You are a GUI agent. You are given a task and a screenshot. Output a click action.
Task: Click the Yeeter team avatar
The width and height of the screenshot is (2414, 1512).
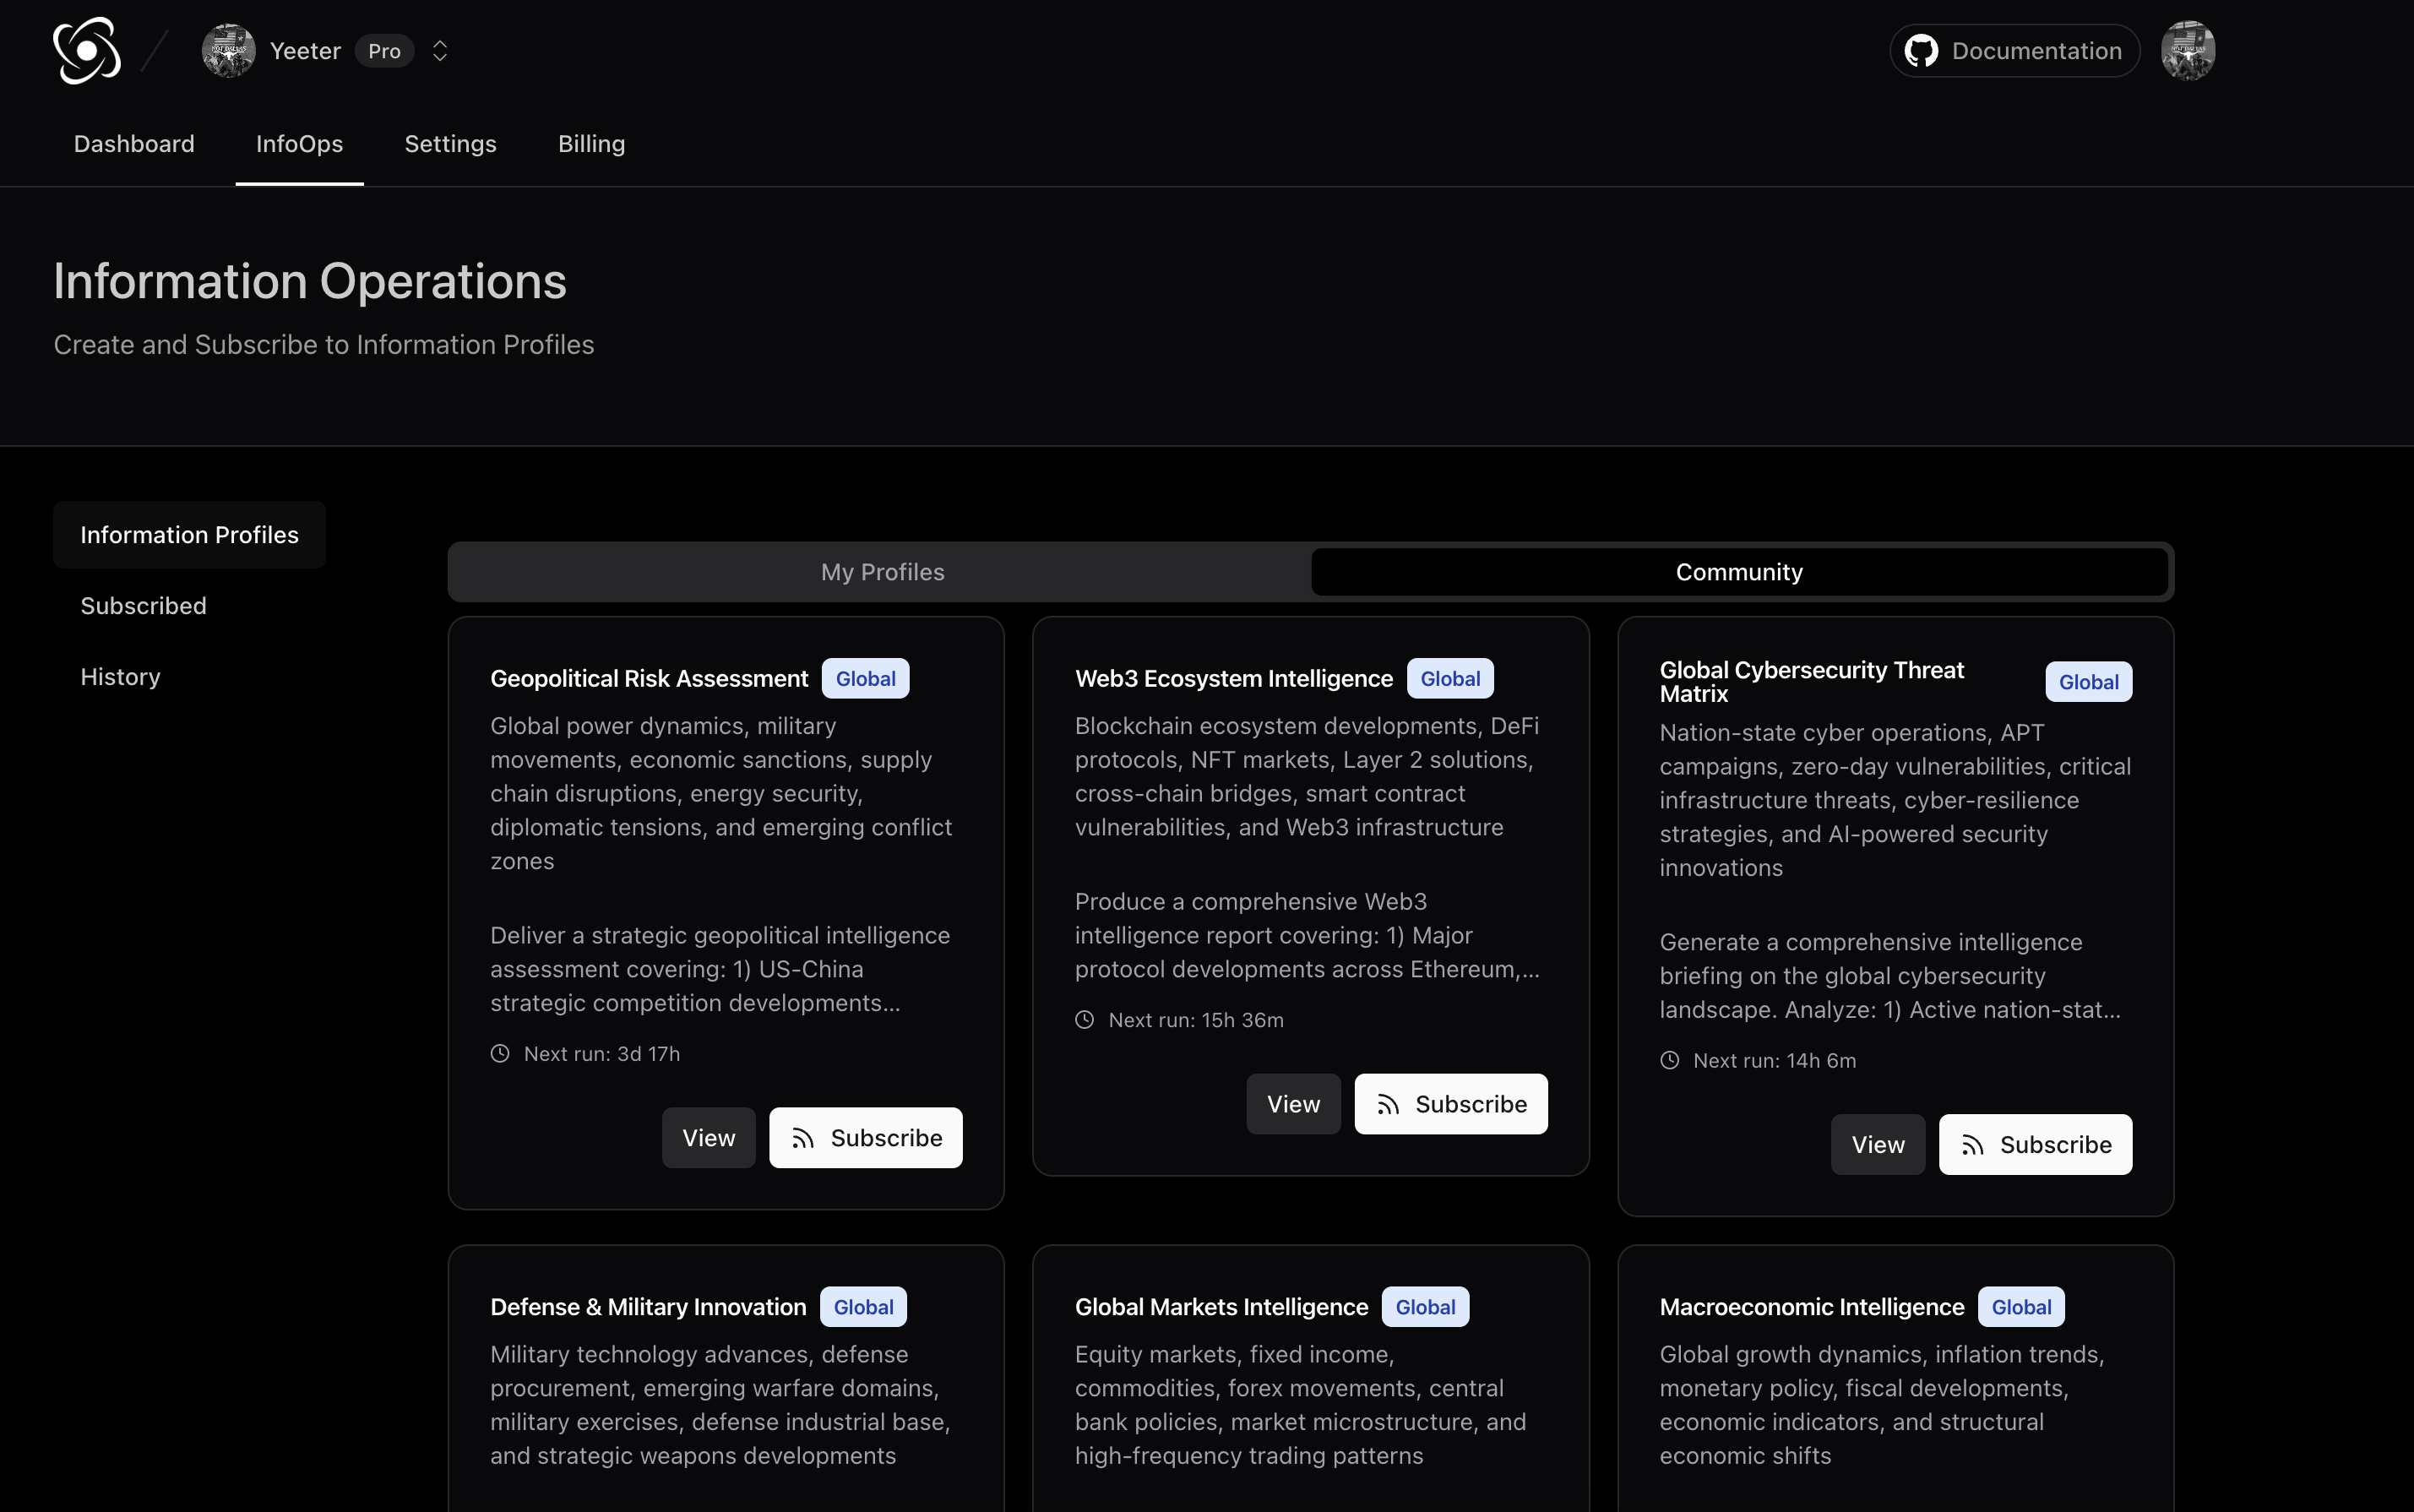[x=228, y=51]
